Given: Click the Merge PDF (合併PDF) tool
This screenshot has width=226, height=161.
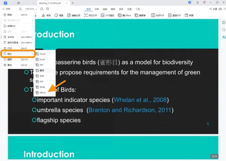Looking at the screenshot, I should [158, 15].
